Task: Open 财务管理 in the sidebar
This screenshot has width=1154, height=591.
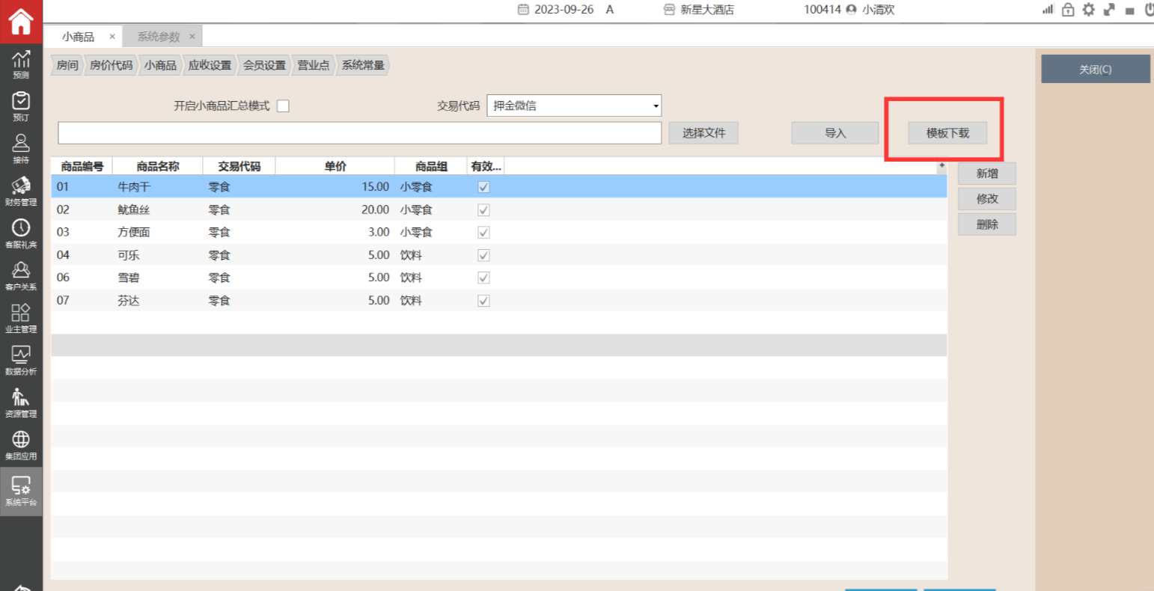Action: pyautogui.click(x=21, y=190)
